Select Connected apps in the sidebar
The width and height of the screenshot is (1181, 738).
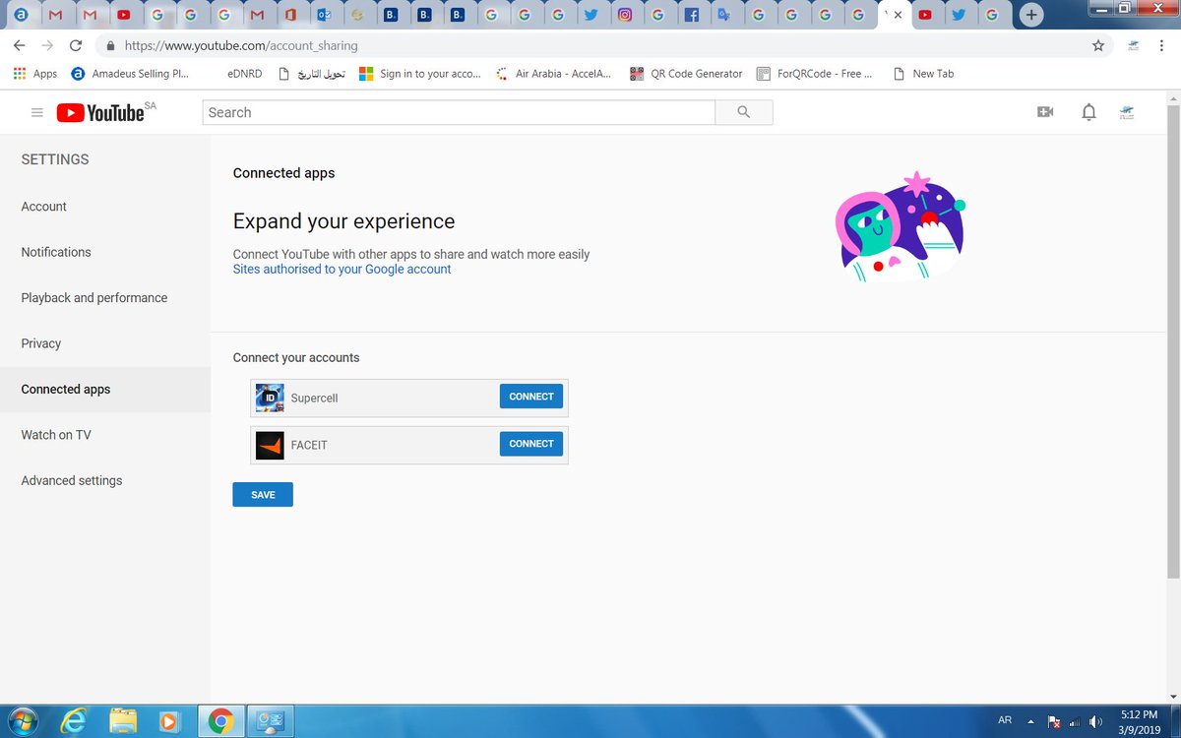tap(105, 390)
